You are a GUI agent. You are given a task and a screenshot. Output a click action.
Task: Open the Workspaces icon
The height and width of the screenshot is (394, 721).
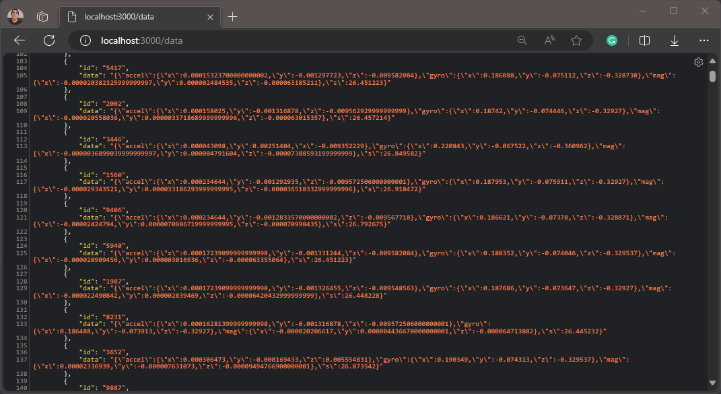(42, 16)
